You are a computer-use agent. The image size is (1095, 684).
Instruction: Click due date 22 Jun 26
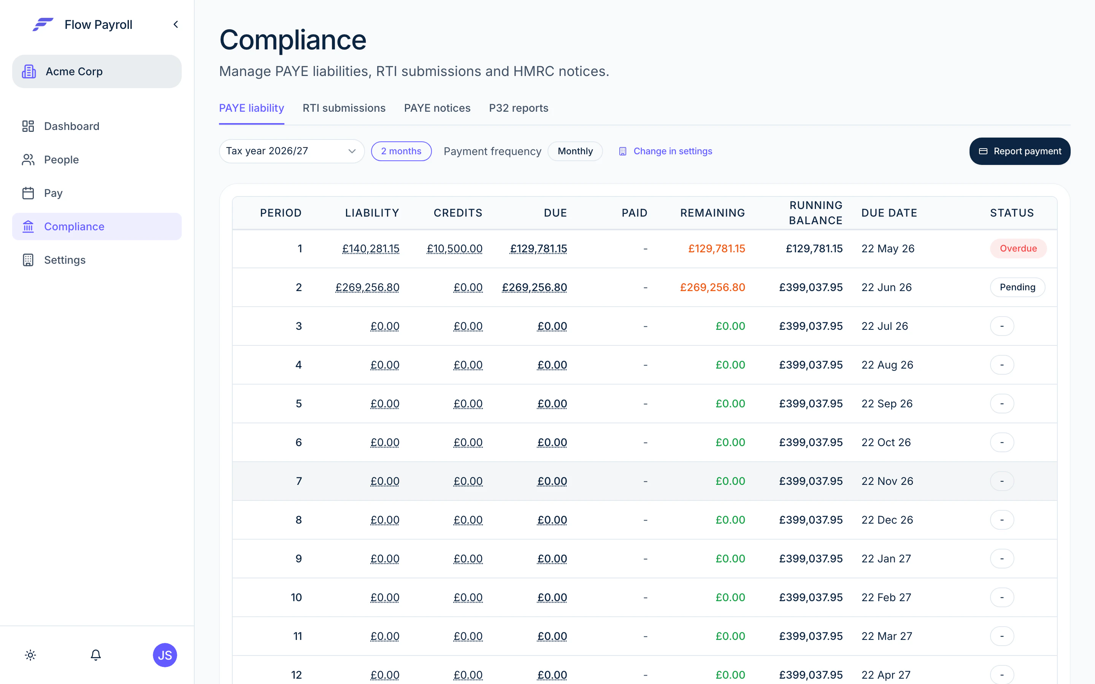coord(886,287)
